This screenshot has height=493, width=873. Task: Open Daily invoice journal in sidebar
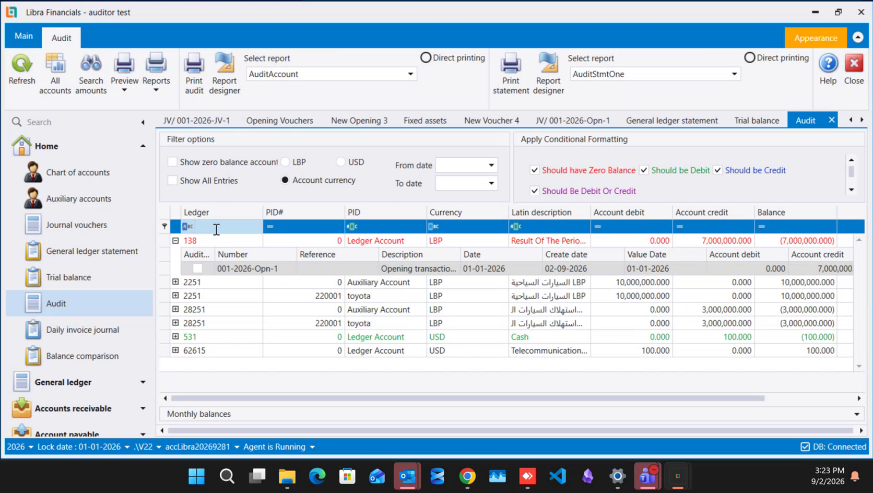click(82, 330)
